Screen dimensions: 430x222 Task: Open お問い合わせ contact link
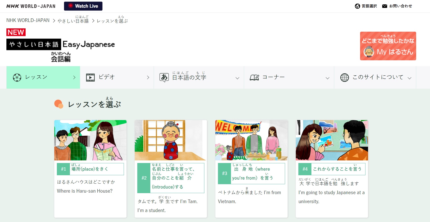401,6
